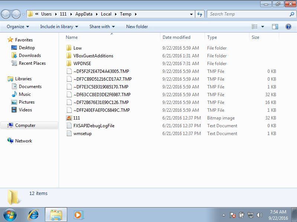Click Users in the address breadcrumb
This screenshot has width=297, height=222.
pos(46,14)
